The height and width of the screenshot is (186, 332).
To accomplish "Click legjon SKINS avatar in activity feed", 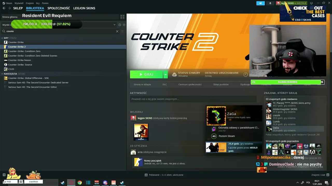I will [133, 118].
